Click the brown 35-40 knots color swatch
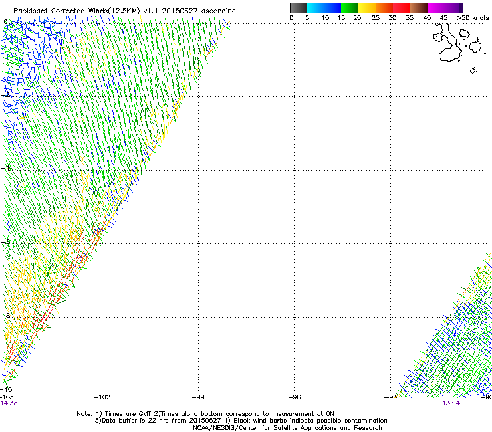The height and width of the screenshot is (432, 492). 419,8
